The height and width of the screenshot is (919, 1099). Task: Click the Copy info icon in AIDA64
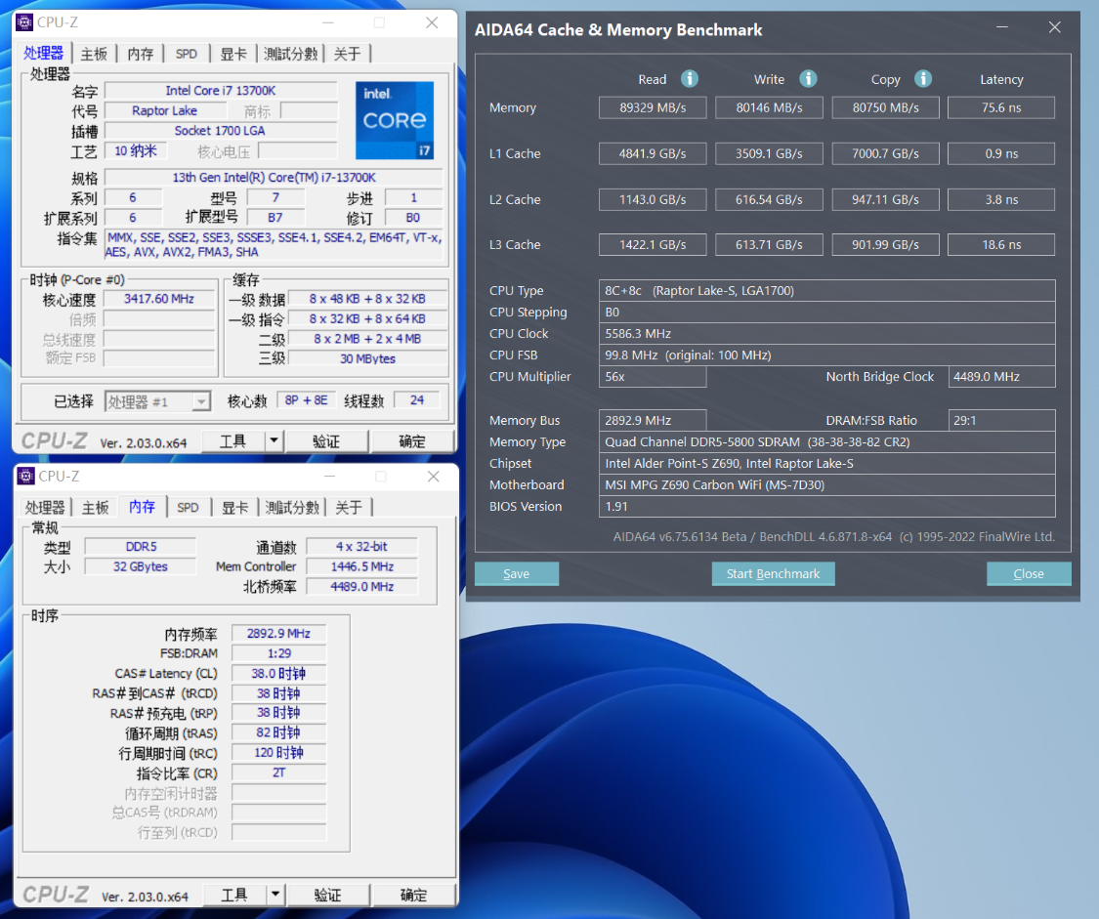[x=923, y=79]
